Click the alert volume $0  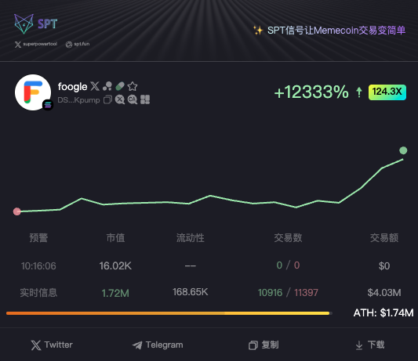point(384,266)
